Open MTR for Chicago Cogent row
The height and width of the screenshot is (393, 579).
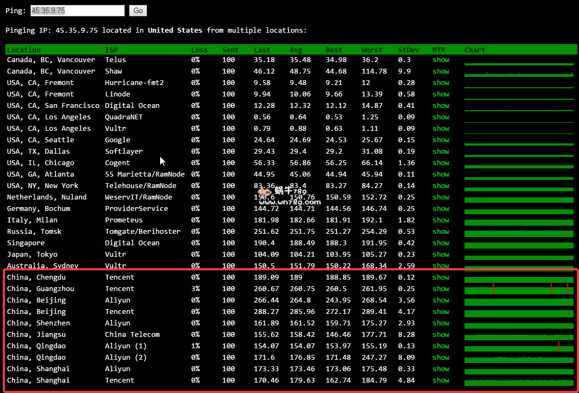(x=441, y=162)
